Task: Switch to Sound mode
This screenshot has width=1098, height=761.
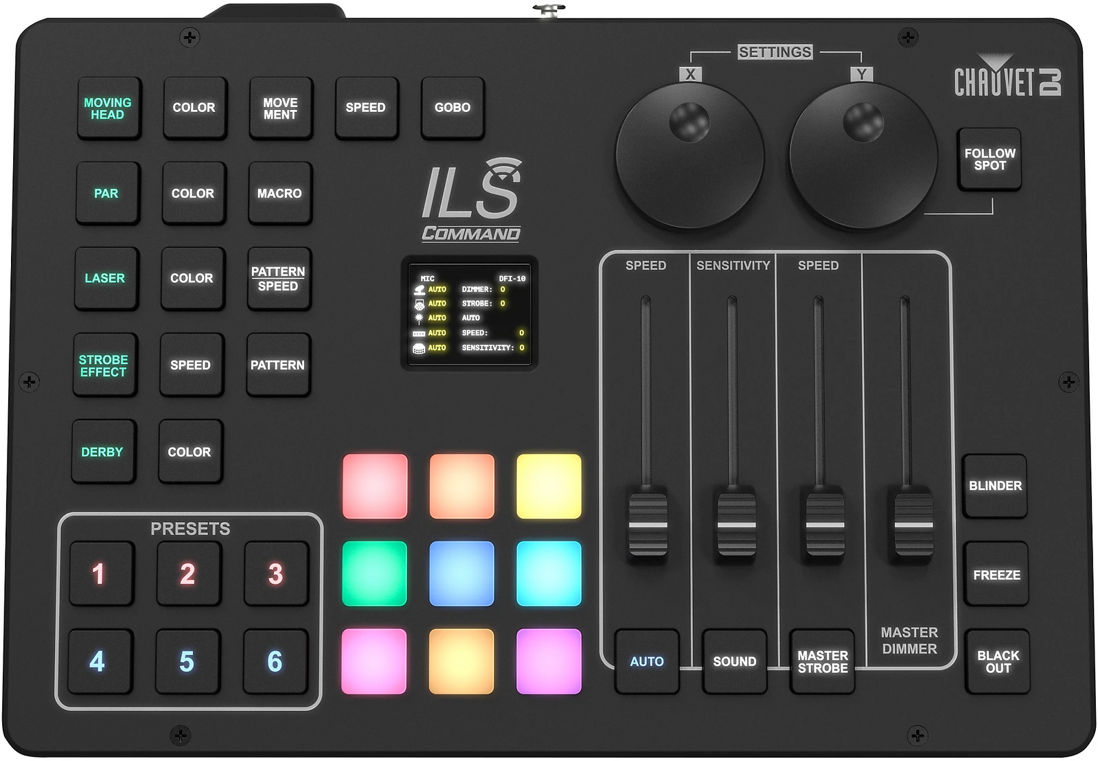Action: coord(734,661)
